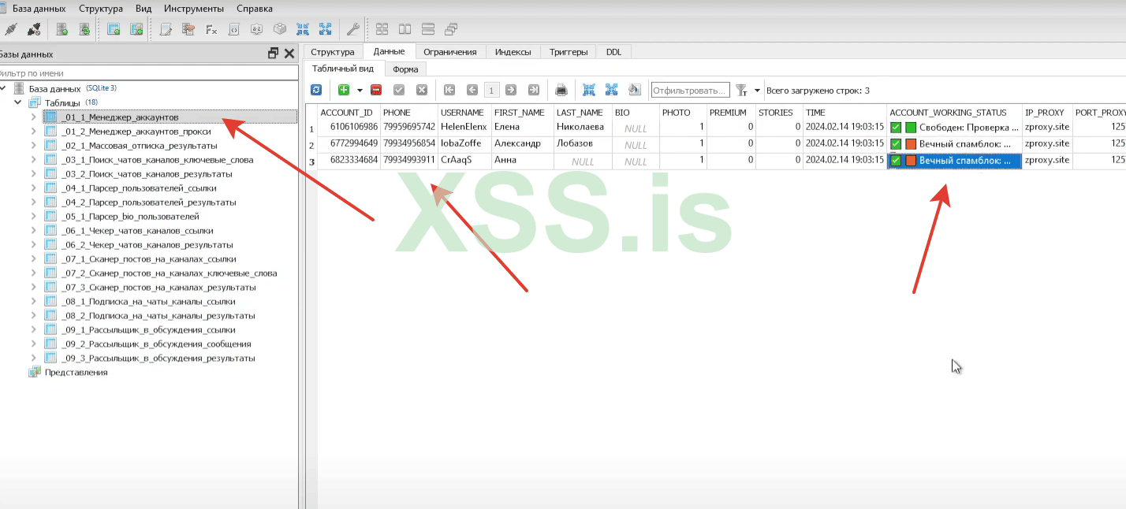Switch to the Триггеры tab
Screen dimensions: 1126x509
coord(569,52)
